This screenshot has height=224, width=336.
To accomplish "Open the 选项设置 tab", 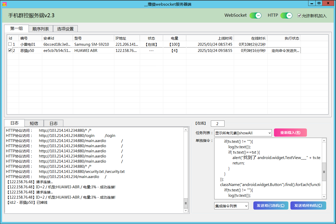I will [65, 29].
